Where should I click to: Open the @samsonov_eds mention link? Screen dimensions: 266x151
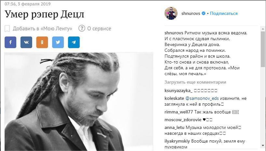202,98
